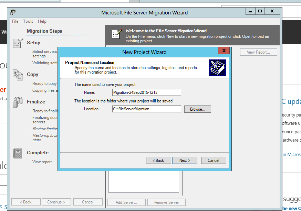Click the empty server list box
This screenshot has width=301, height=211.
point(144,182)
